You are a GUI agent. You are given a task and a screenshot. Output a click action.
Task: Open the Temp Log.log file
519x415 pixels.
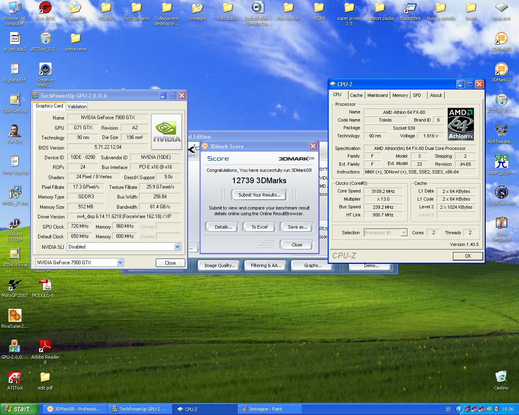(15, 165)
